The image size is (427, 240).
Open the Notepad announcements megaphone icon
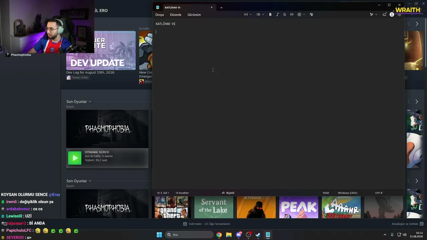coord(384,15)
